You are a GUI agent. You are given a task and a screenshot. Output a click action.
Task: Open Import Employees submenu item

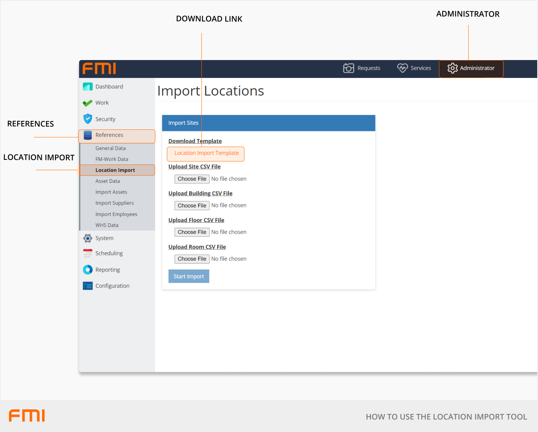click(116, 214)
